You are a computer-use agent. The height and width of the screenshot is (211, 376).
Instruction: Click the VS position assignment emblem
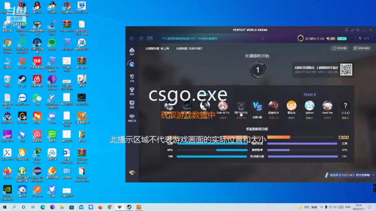257,107
